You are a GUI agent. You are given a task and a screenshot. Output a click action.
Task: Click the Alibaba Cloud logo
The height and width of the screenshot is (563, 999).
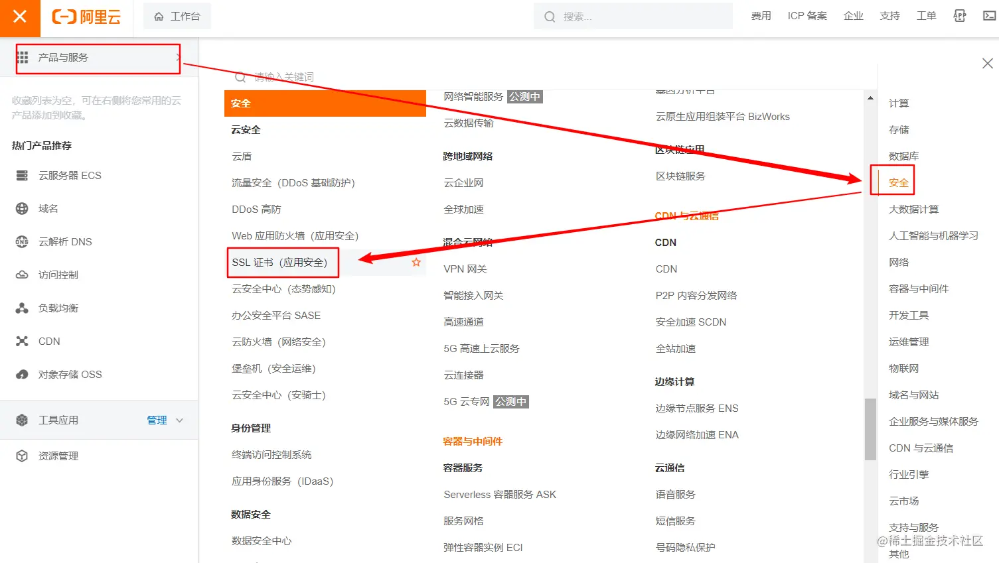(x=86, y=17)
